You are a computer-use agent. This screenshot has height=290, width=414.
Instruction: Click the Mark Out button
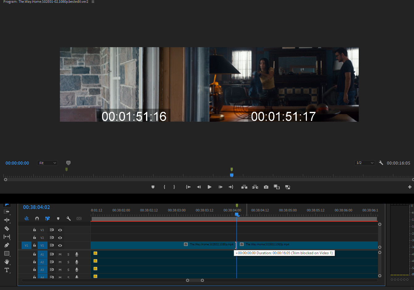[x=174, y=187]
